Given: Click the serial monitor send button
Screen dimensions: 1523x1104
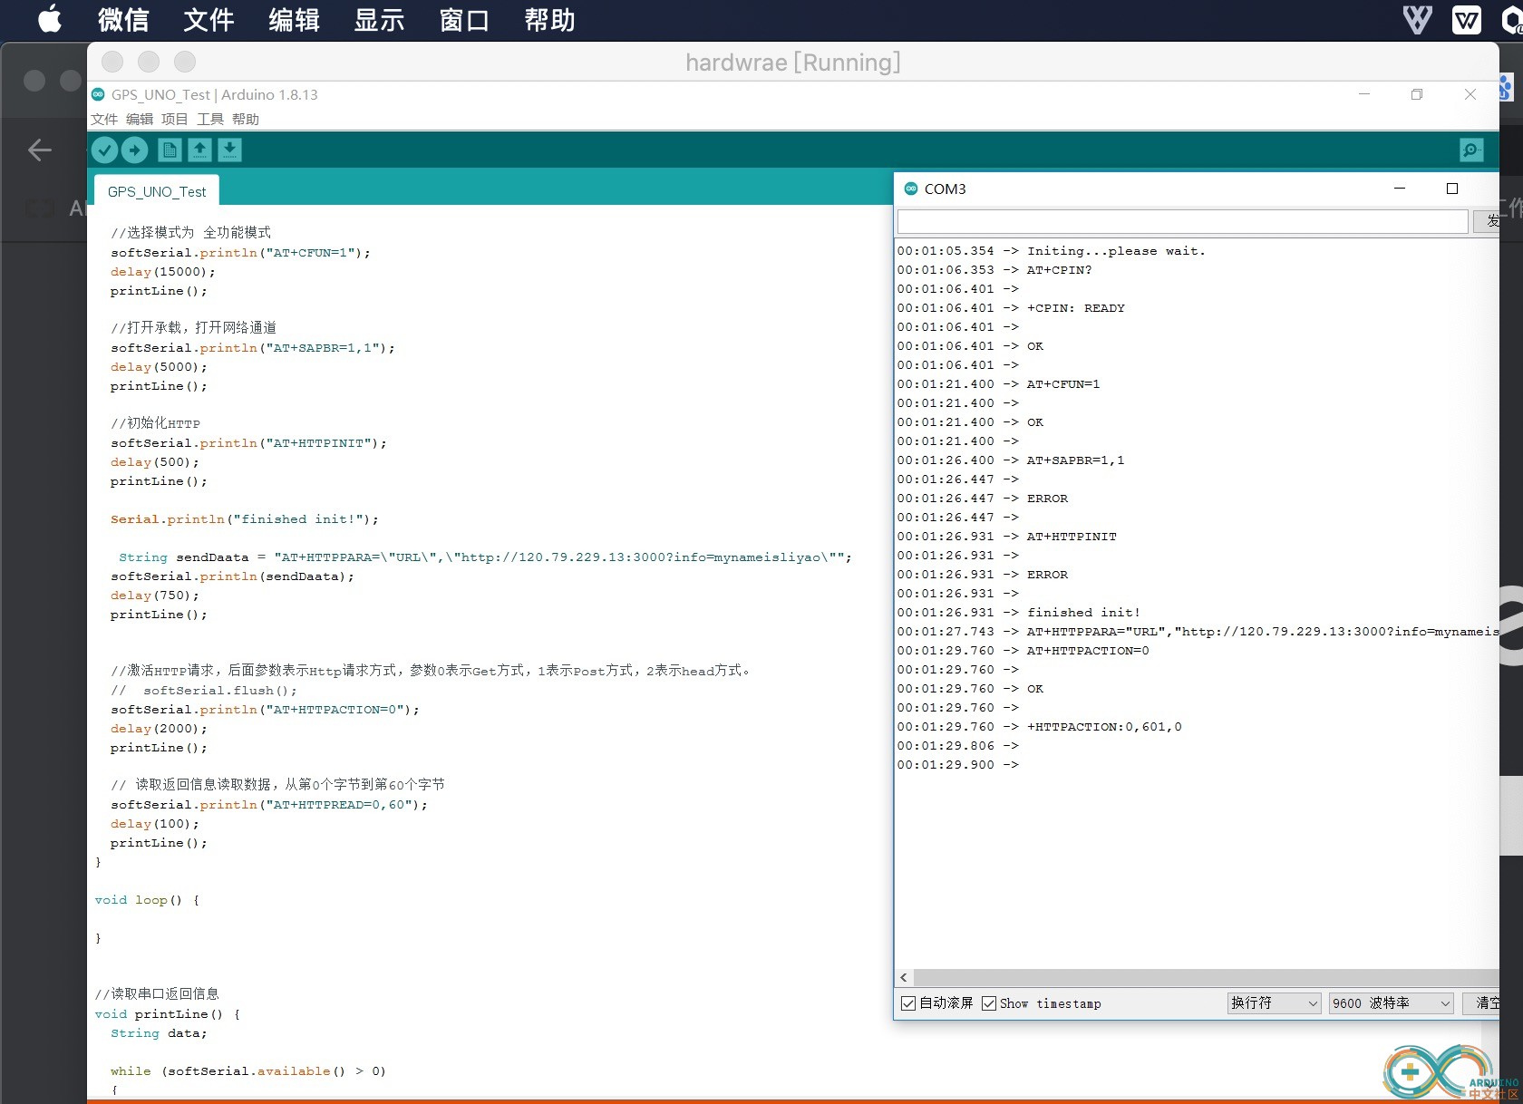Looking at the screenshot, I should pyautogui.click(x=1487, y=221).
